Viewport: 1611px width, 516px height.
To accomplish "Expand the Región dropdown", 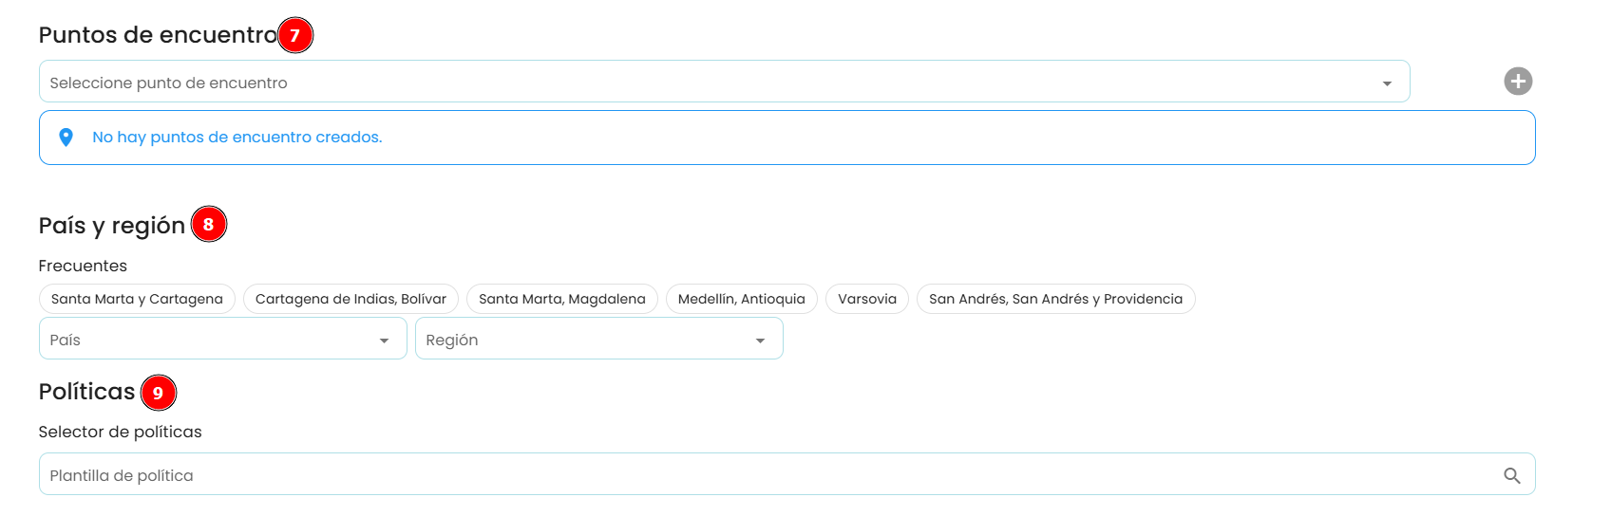I will point(598,339).
